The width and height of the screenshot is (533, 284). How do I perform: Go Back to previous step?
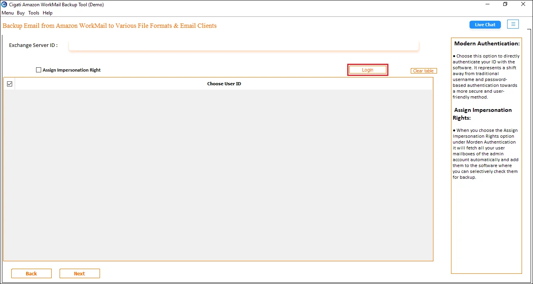31,273
